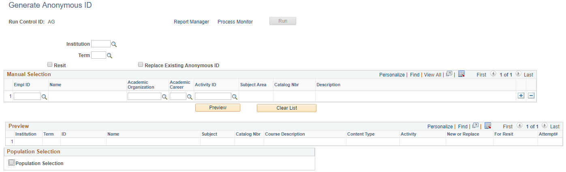Image resolution: width=566 pixels, height=172 pixels.
Task: Click Preview grid Last text
Action: (555, 127)
